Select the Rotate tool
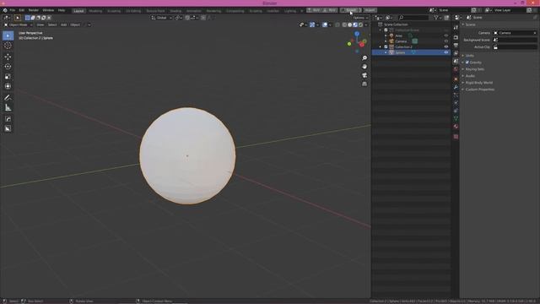 coord(8,67)
